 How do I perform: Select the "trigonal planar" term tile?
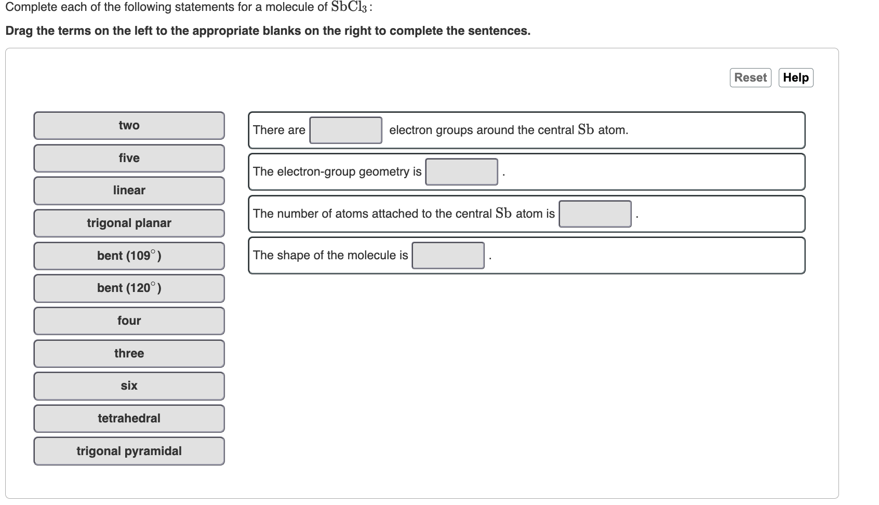(128, 223)
